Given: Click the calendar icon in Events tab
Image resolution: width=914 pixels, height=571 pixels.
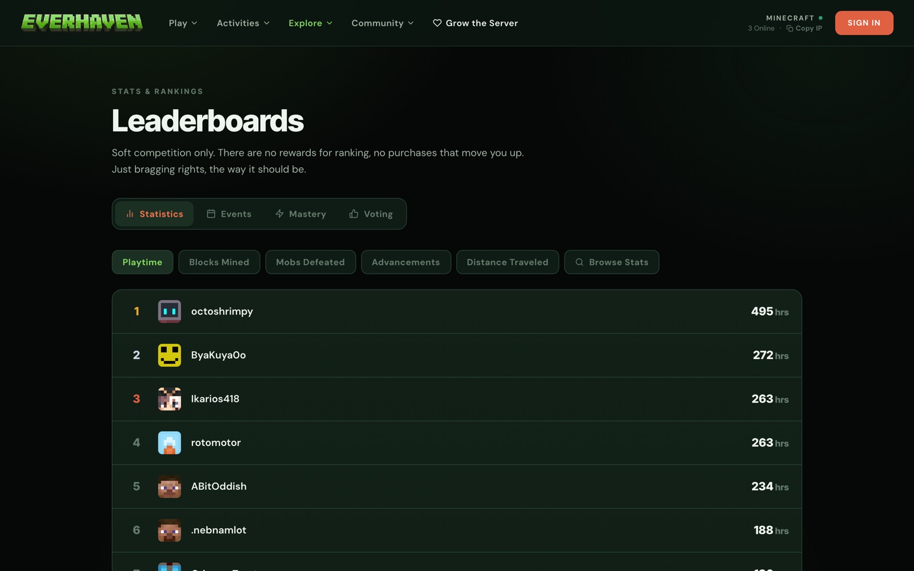Looking at the screenshot, I should pos(211,214).
